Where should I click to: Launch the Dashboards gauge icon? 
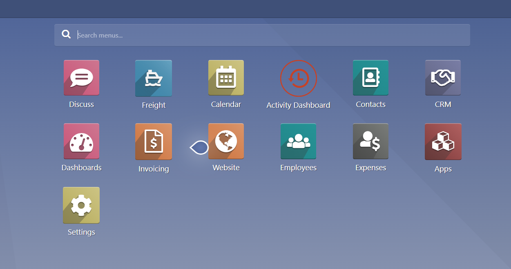(81, 141)
